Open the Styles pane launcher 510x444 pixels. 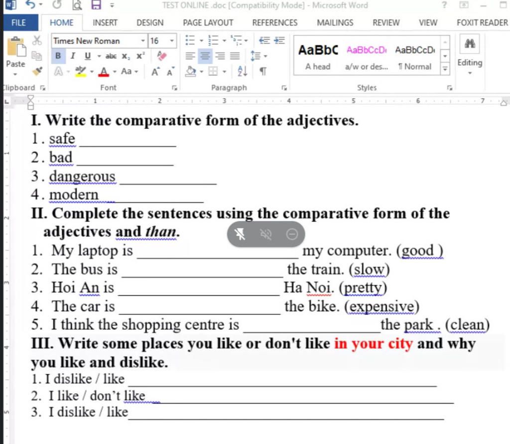coord(450,88)
